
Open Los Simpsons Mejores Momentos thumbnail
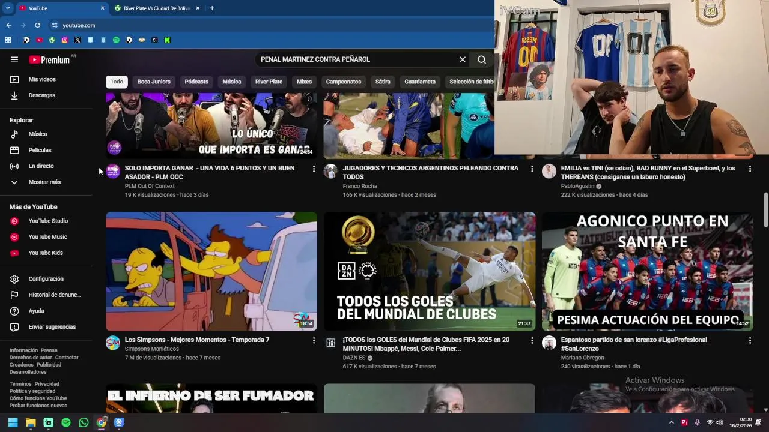coord(211,271)
